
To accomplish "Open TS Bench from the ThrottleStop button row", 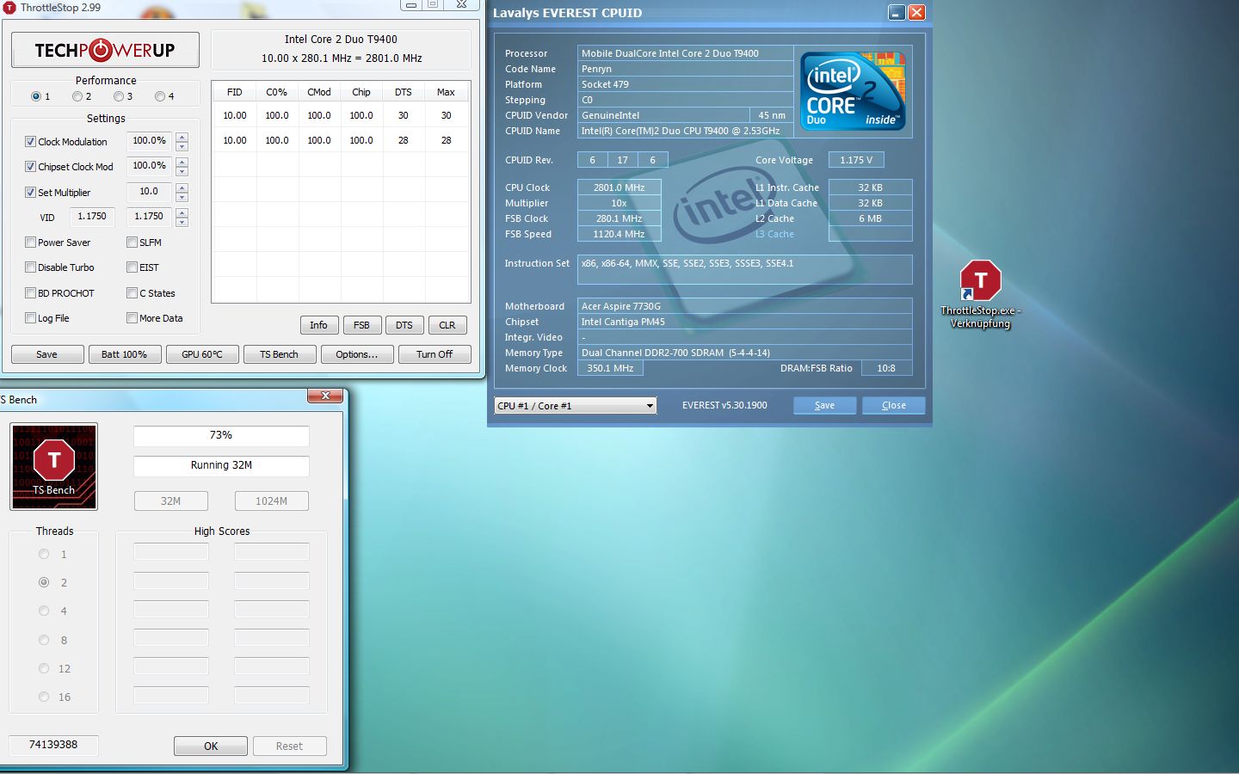I will click(280, 354).
